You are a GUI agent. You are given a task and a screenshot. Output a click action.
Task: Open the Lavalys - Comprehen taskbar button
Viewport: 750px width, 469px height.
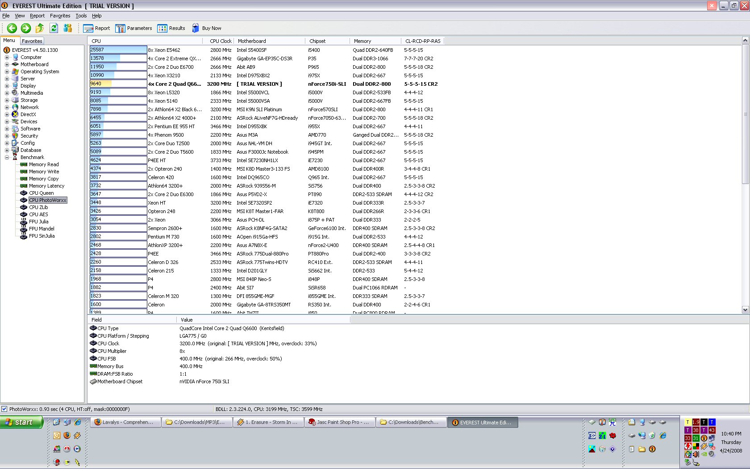(125, 422)
